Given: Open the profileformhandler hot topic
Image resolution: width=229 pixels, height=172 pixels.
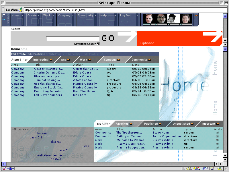Looking at the screenshot, I should coord(49,155).
